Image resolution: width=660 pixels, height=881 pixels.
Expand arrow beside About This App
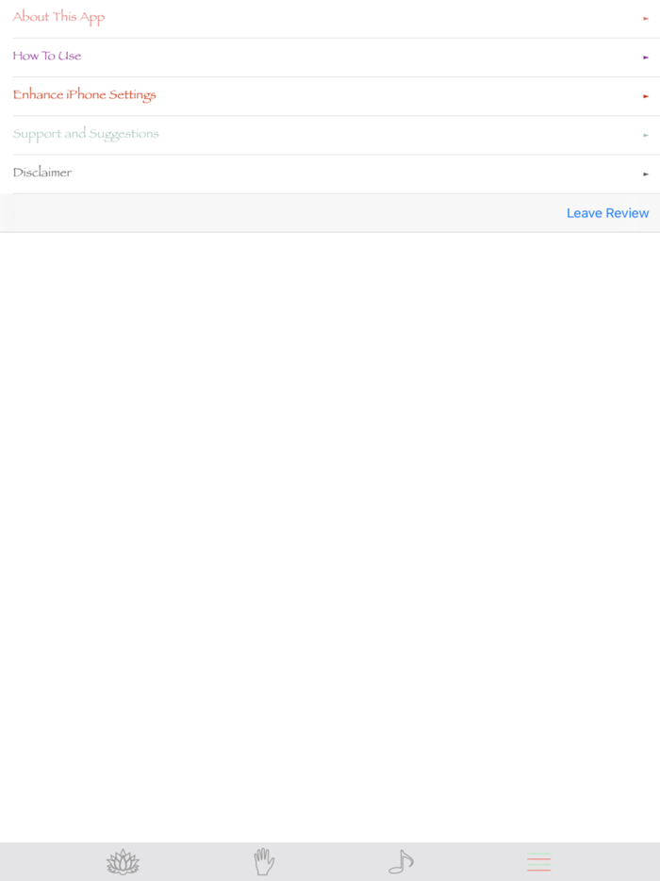click(646, 19)
